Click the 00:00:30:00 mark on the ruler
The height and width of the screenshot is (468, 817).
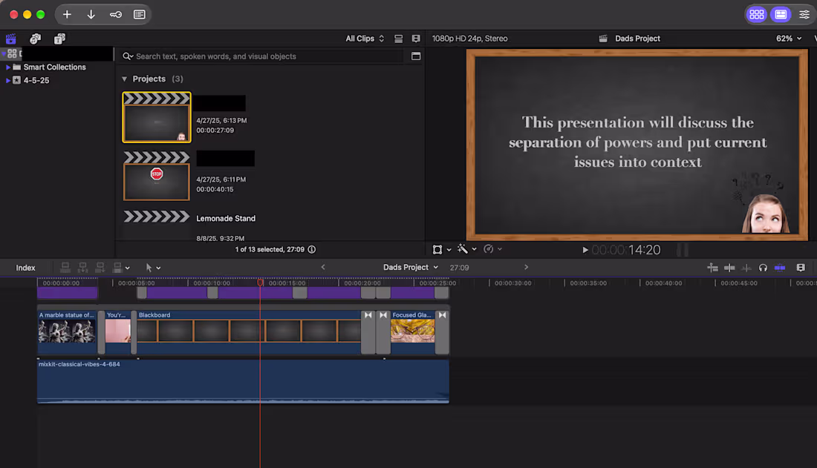(x=512, y=283)
